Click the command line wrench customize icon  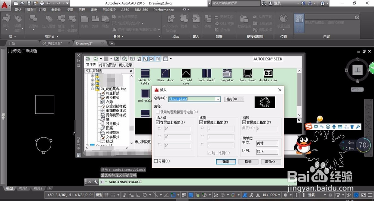pyautogui.click(x=95, y=182)
